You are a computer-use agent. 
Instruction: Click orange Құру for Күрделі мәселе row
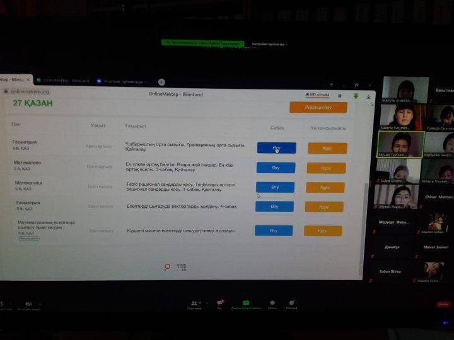pyautogui.click(x=323, y=230)
